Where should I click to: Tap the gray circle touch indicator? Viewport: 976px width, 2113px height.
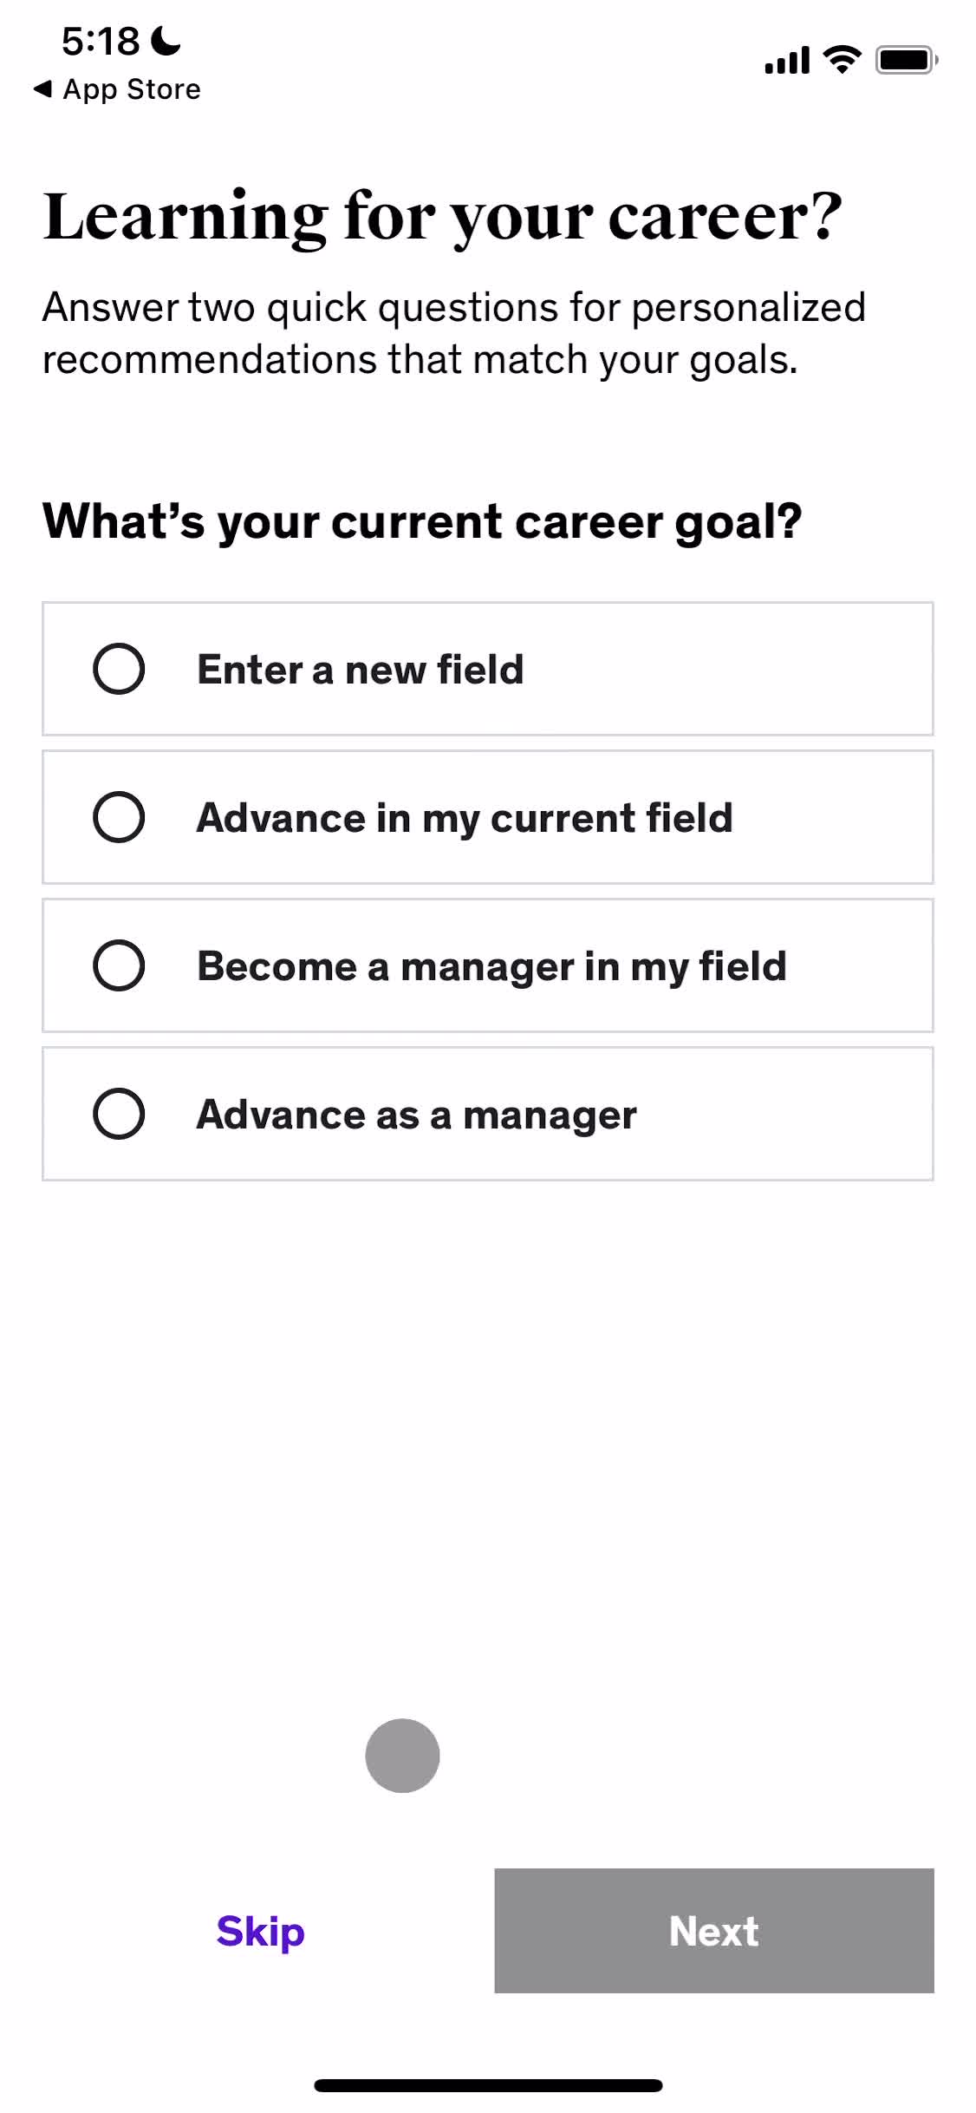pyautogui.click(x=402, y=1755)
